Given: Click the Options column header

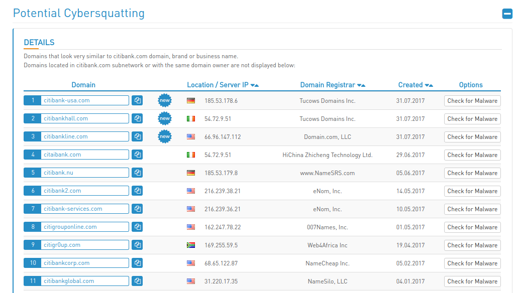Looking at the screenshot, I should 471,85.
